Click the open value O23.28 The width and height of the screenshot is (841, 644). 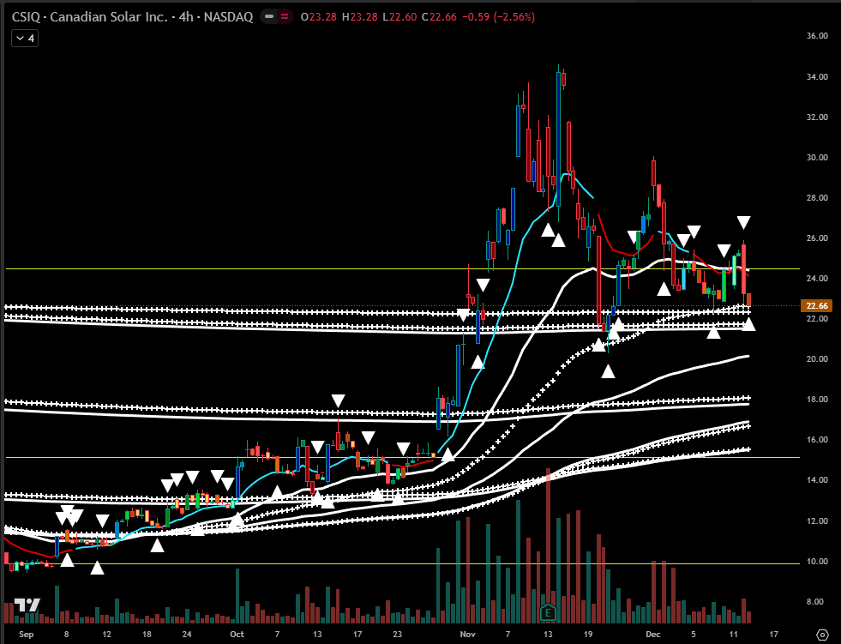click(x=319, y=16)
